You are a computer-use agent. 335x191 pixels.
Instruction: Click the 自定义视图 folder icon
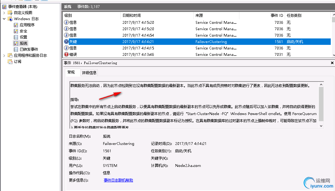pyautogui.click(x=10, y=13)
